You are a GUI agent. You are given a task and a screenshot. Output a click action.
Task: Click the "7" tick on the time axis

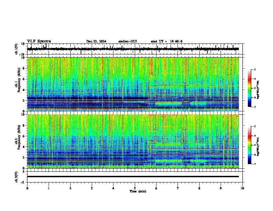pyautogui.click(x=178, y=188)
